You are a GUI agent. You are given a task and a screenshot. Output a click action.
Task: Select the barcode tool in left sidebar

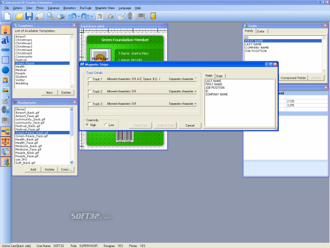pos(5,121)
